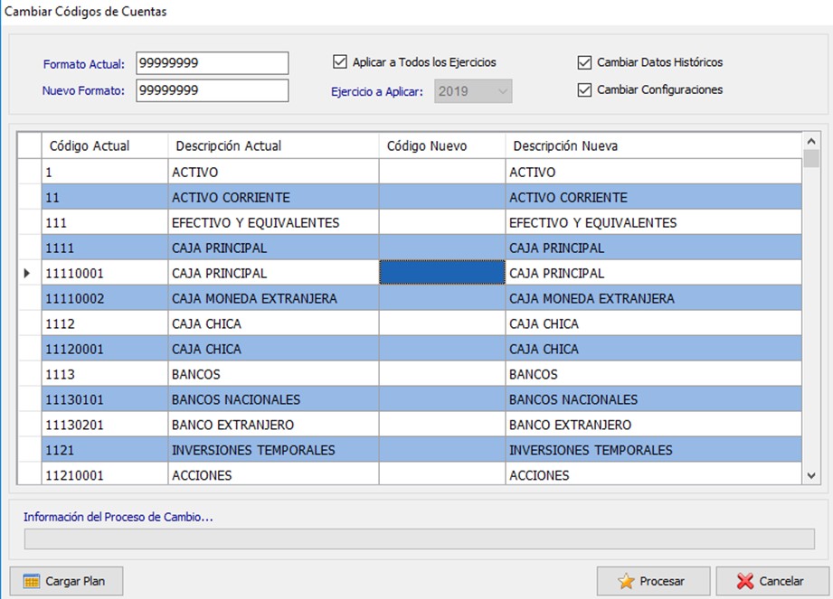Click the Cargar Plan table icon

[x=32, y=582]
